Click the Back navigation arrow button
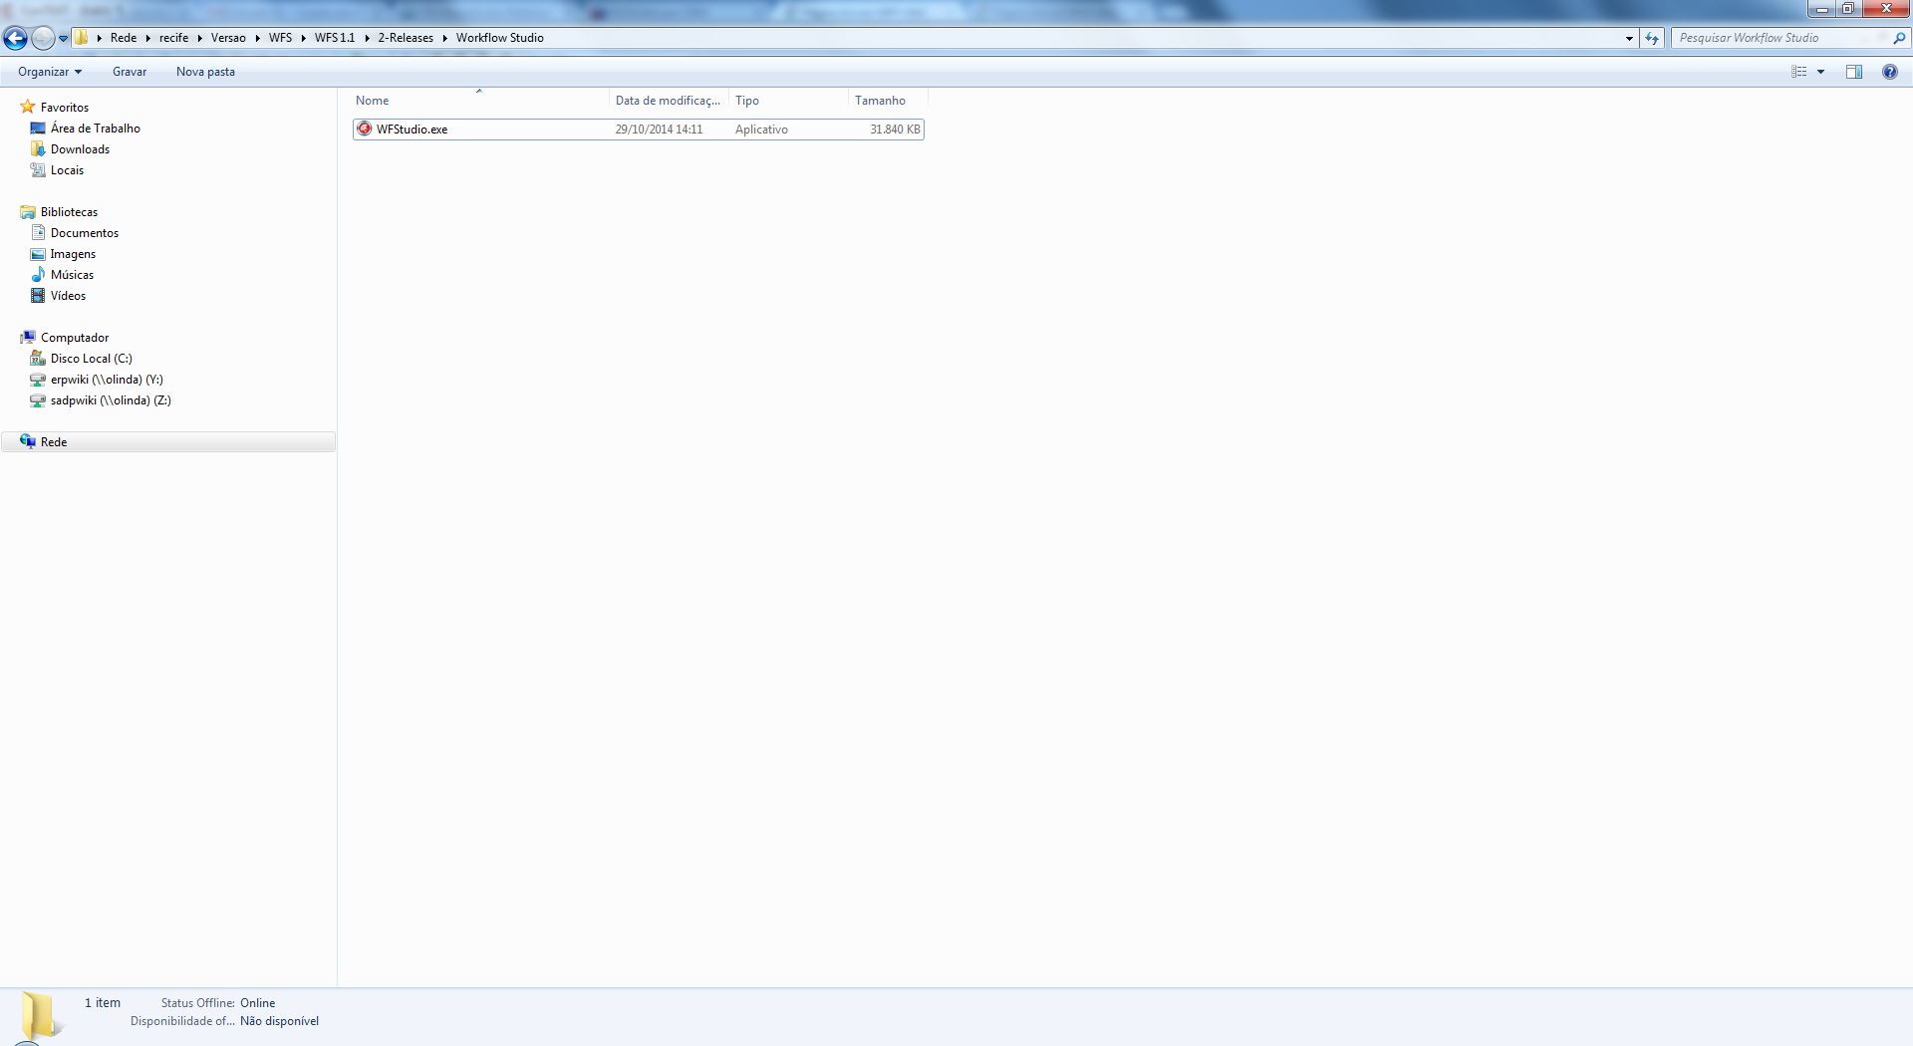This screenshot has width=1913, height=1046. (16, 38)
